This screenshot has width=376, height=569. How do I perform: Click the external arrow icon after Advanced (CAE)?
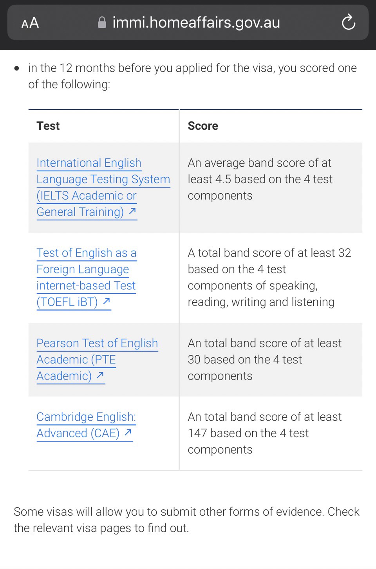(128, 433)
